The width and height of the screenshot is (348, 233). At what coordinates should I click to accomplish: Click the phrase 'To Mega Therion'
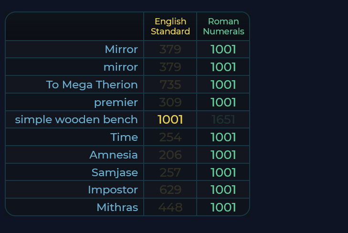coord(92,85)
